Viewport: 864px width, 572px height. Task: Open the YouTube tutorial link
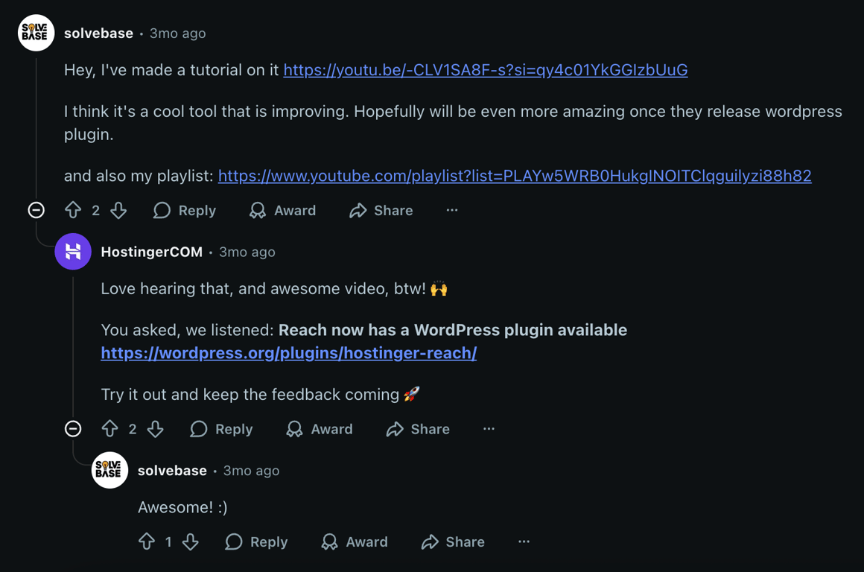[485, 69]
